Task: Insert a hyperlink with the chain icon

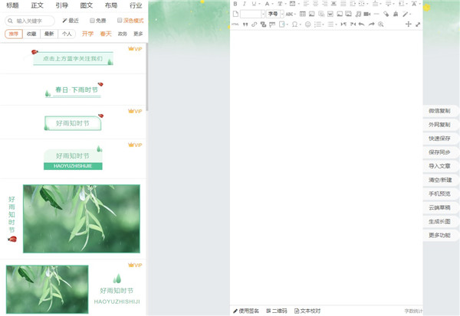Action: coord(254,24)
